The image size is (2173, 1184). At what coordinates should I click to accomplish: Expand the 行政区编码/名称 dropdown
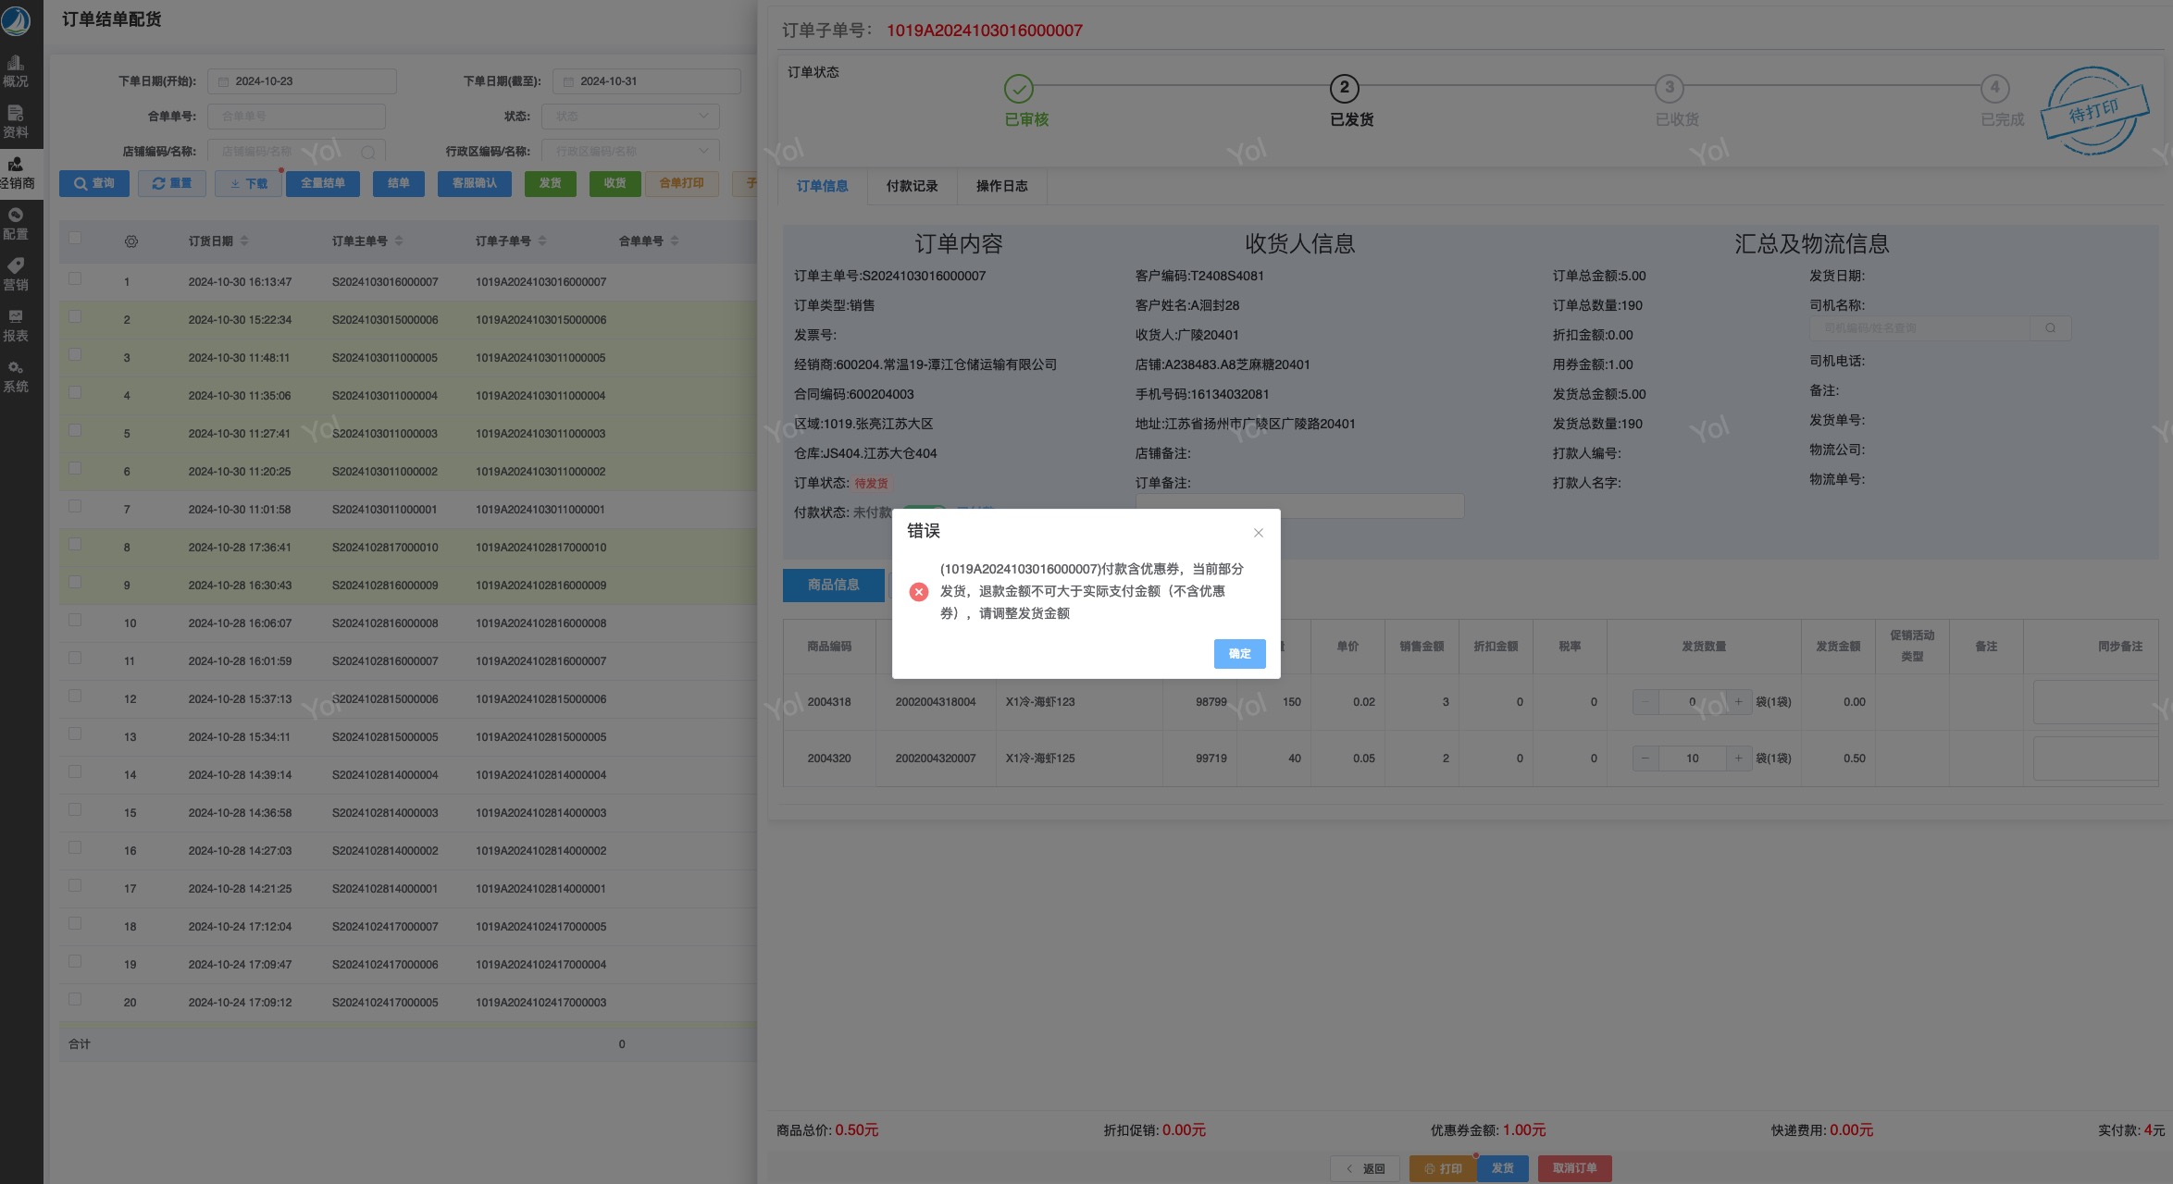631,152
